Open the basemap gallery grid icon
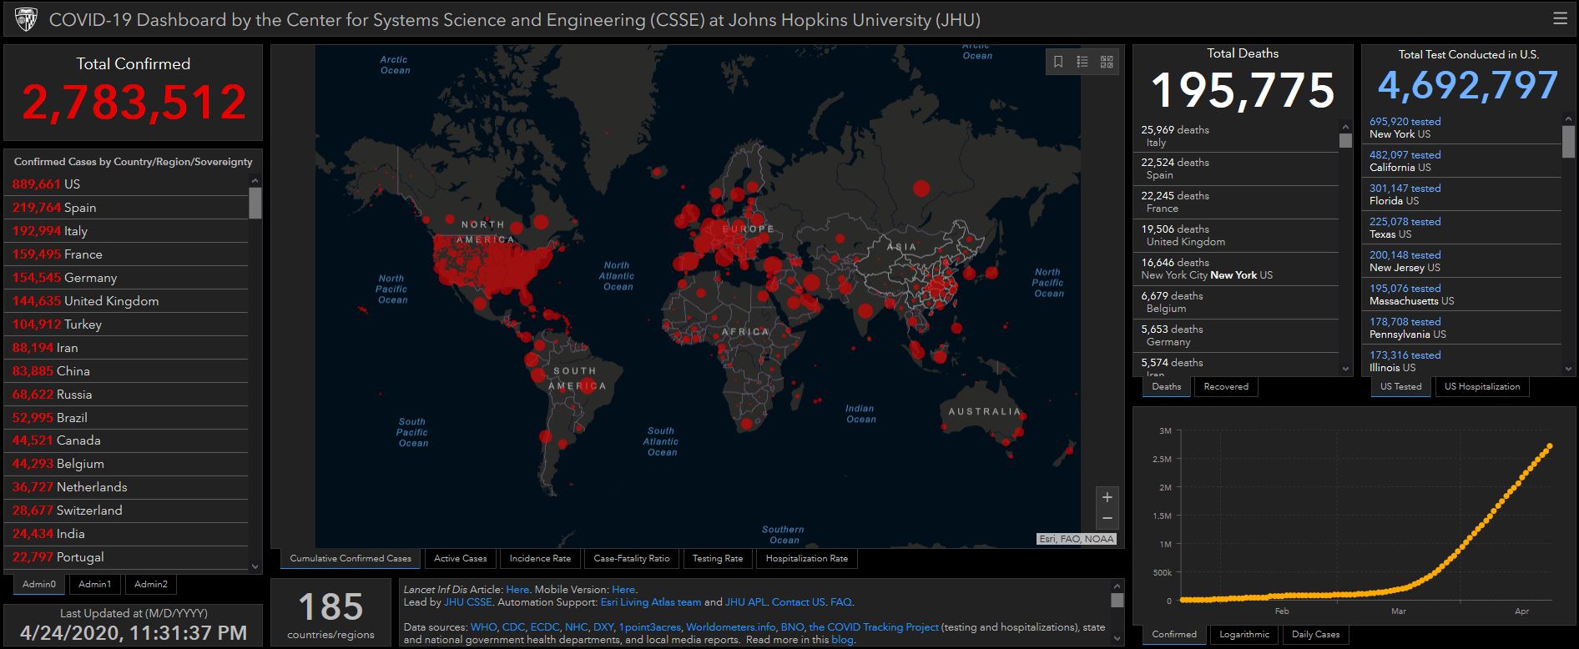Image resolution: width=1579 pixels, height=649 pixels. (1107, 62)
